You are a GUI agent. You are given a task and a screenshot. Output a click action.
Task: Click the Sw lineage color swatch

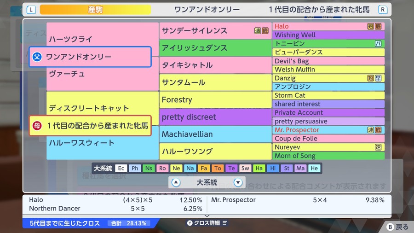click(245, 168)
